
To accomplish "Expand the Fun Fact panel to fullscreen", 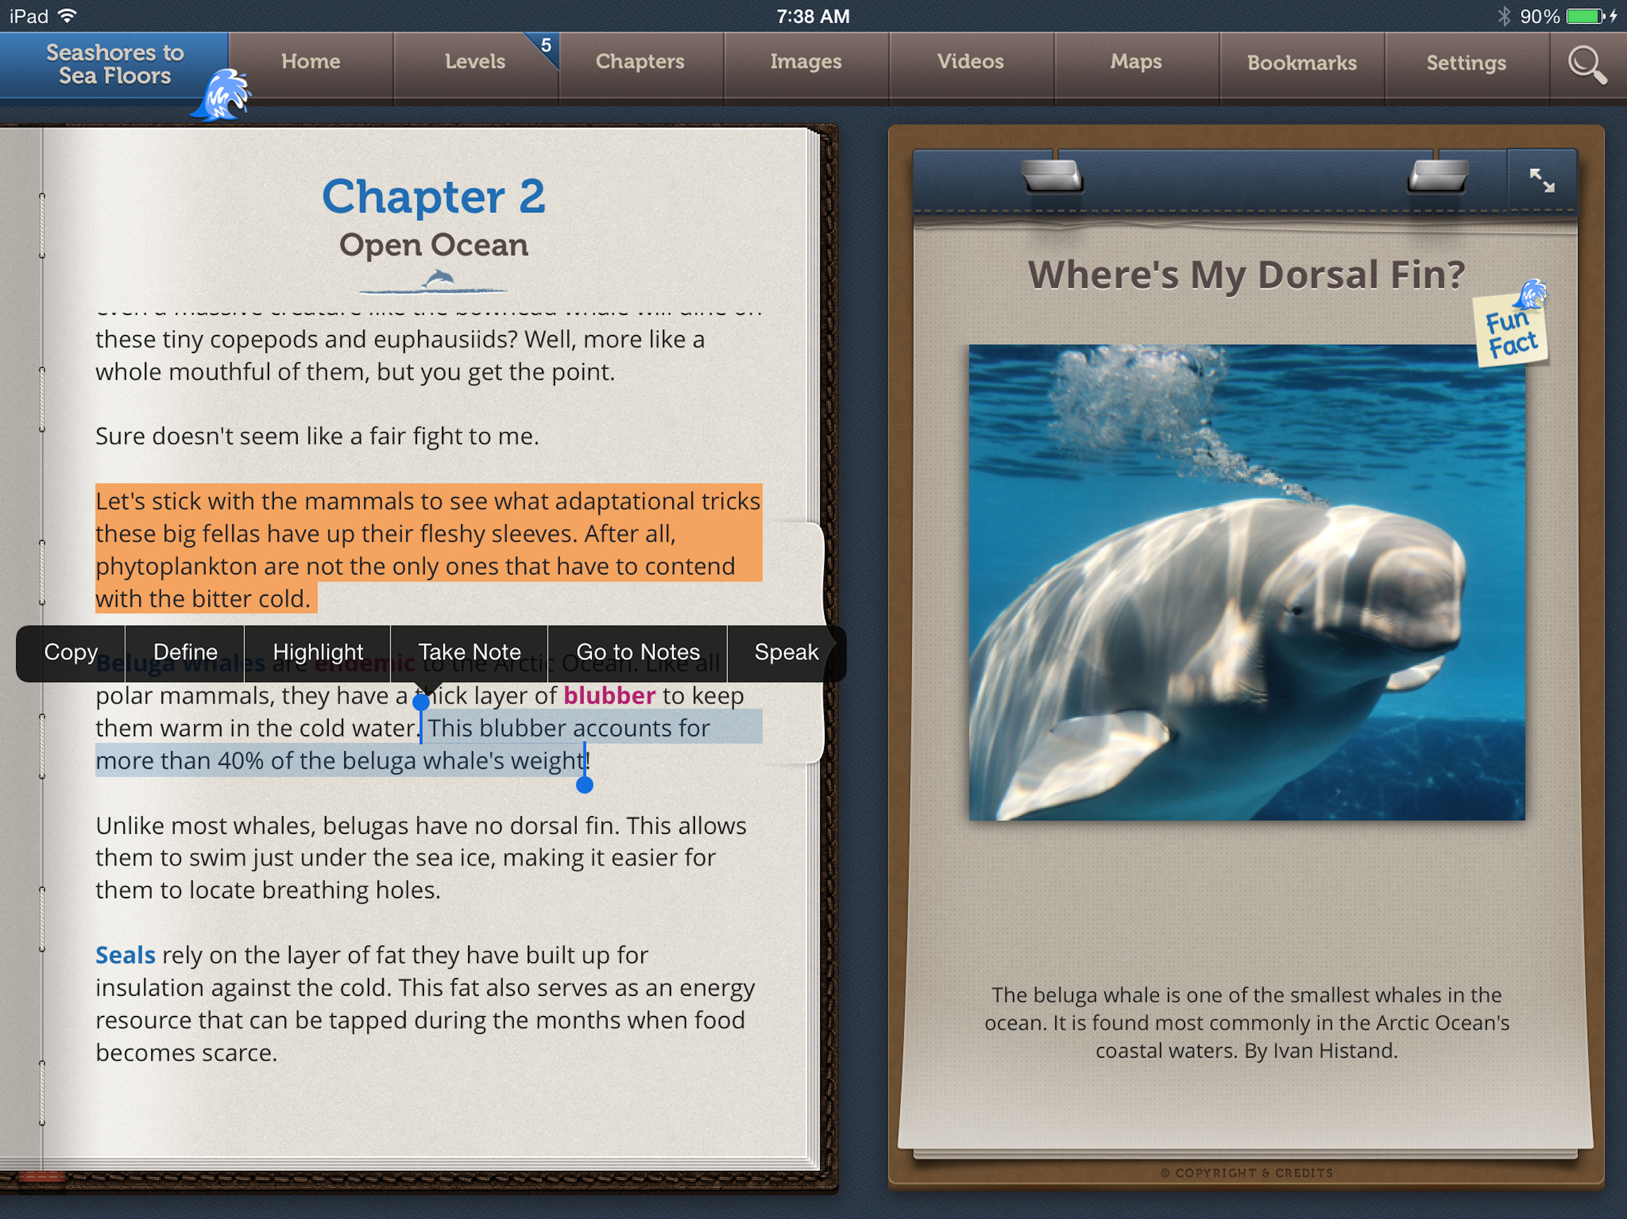I will (1541, 180).
